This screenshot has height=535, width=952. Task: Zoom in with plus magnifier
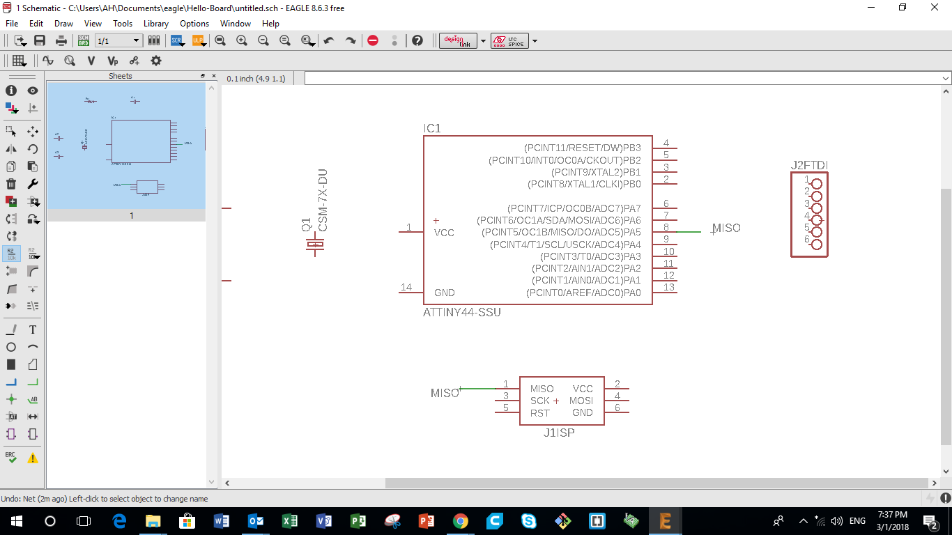point(242,40)
